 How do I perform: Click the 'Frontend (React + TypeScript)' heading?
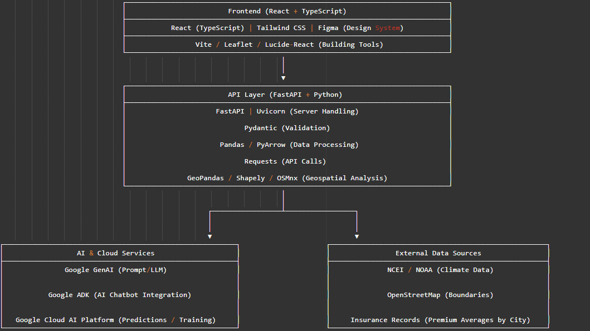(x=287, y=11)
